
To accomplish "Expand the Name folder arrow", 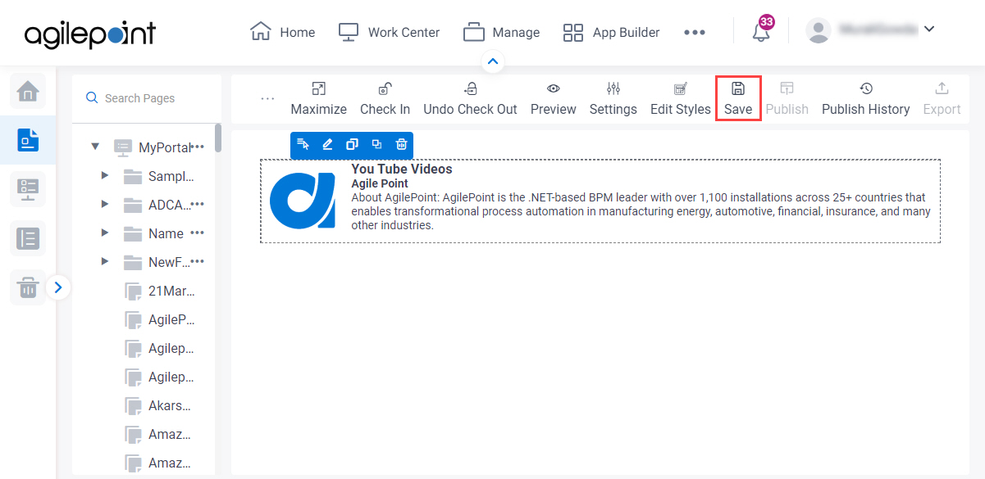I will [x=104, y=233].
